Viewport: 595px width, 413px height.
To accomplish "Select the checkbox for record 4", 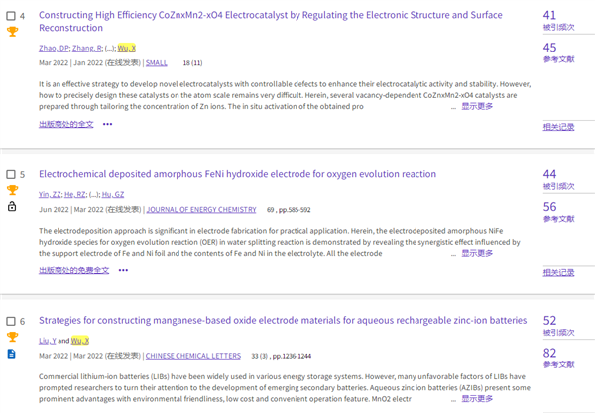I will click(x=10, y=16).
